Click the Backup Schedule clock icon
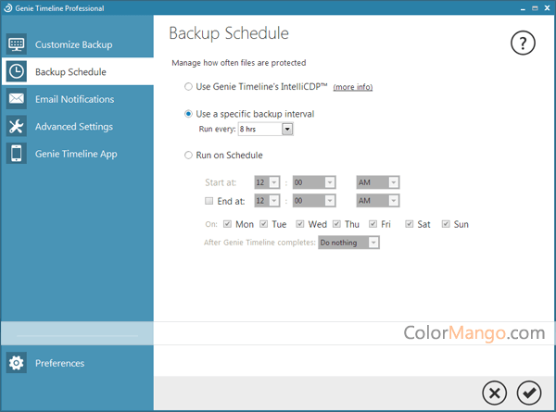Image resolution: width=556 pixels, height=412 pixels. click(x=17, y=71)
